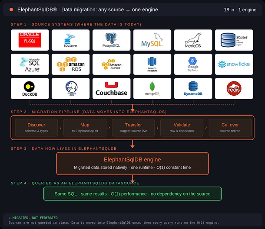Click the "STEP 1 · SOURCE SYSTEMS" heading
Viewport: 265px width, 229px height.
76,24
